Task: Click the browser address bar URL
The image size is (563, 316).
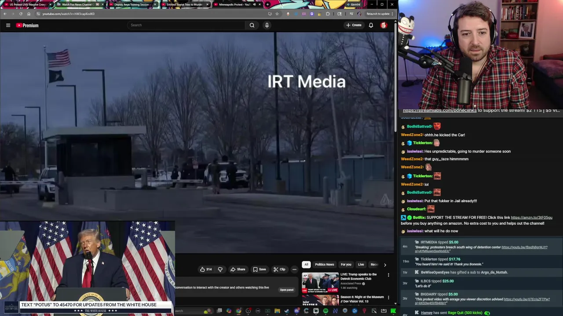Action: coord(68,14)
